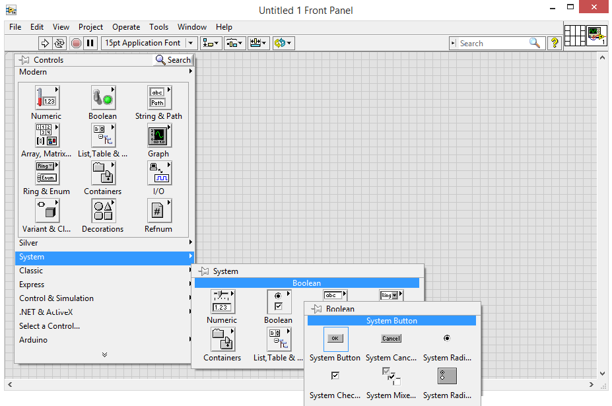Pick the System Checkbox control
612x406 pixels.
pyautogui.click(x=335, y=376)
